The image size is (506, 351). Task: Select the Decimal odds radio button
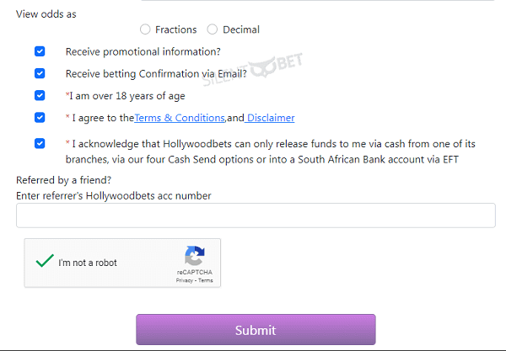(x=212, y=29)
